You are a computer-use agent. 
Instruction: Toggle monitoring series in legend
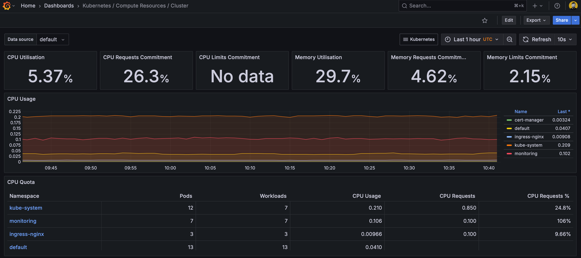pyautogui.click(x=526, y=153)
